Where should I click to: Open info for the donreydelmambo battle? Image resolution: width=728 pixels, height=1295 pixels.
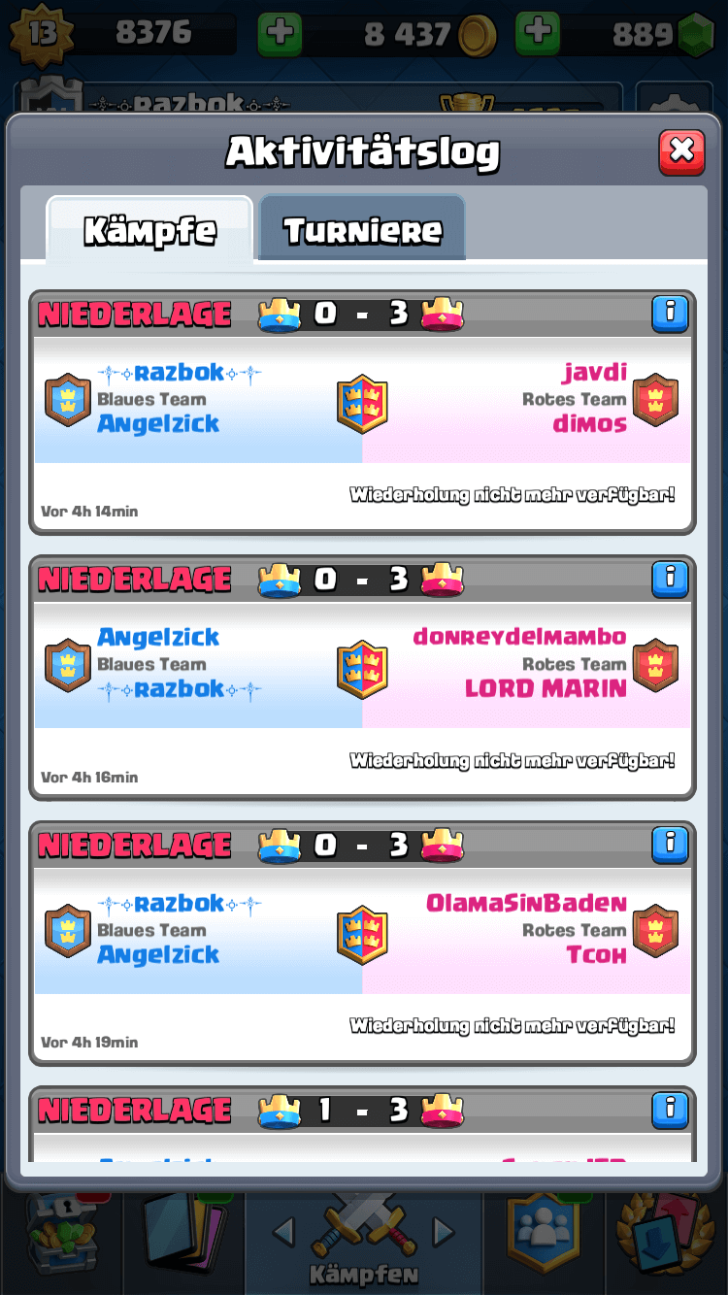point(670,579)
